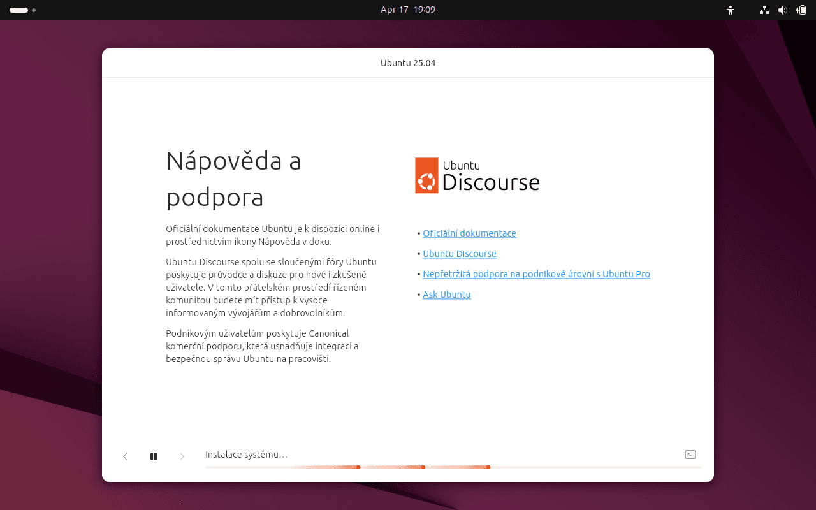
Task: Open the Ubuntu Discourse link
Action: pyautogui.click(x=460, y=254)
